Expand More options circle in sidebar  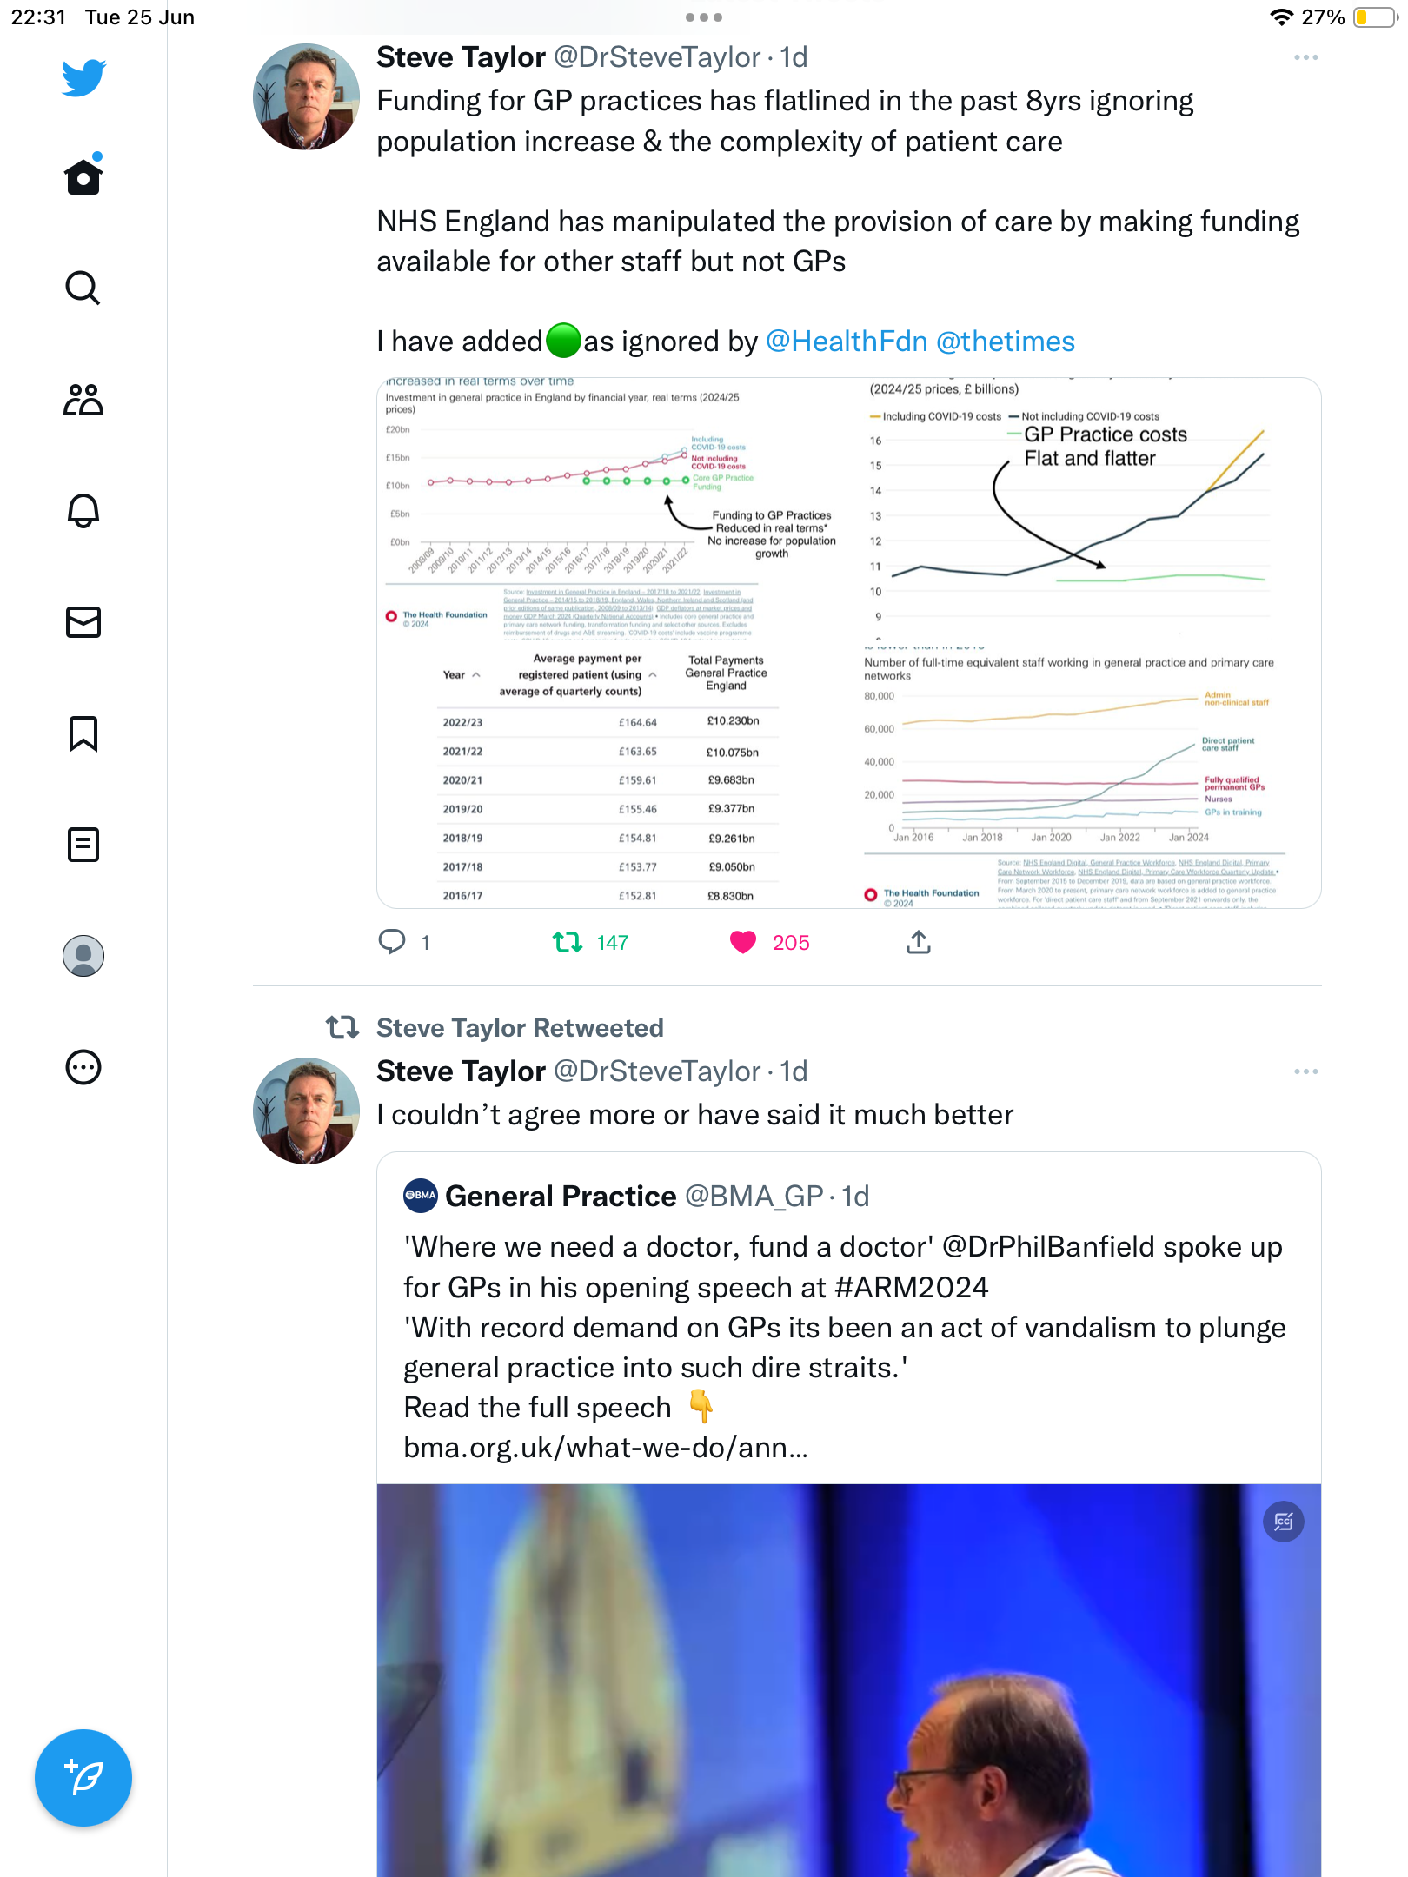(x=83, y=1067)
